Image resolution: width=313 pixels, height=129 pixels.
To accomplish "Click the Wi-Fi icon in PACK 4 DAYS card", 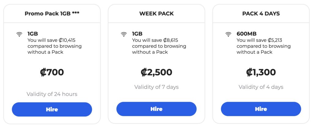I will (x=228, y=34).
